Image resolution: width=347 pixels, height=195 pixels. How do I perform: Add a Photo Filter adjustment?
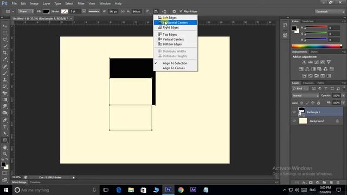pos(319,69)
